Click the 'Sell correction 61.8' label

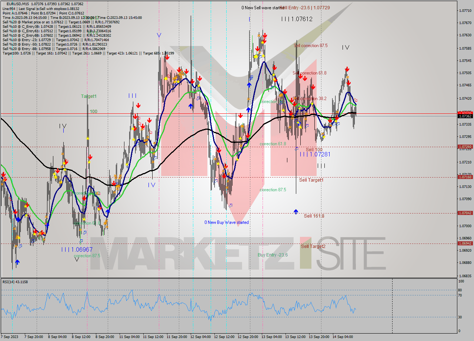(310, 73)
